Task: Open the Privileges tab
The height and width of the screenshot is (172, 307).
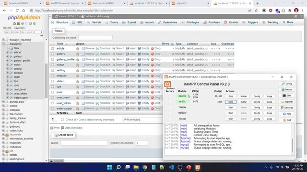Action: tap(190, 22)
